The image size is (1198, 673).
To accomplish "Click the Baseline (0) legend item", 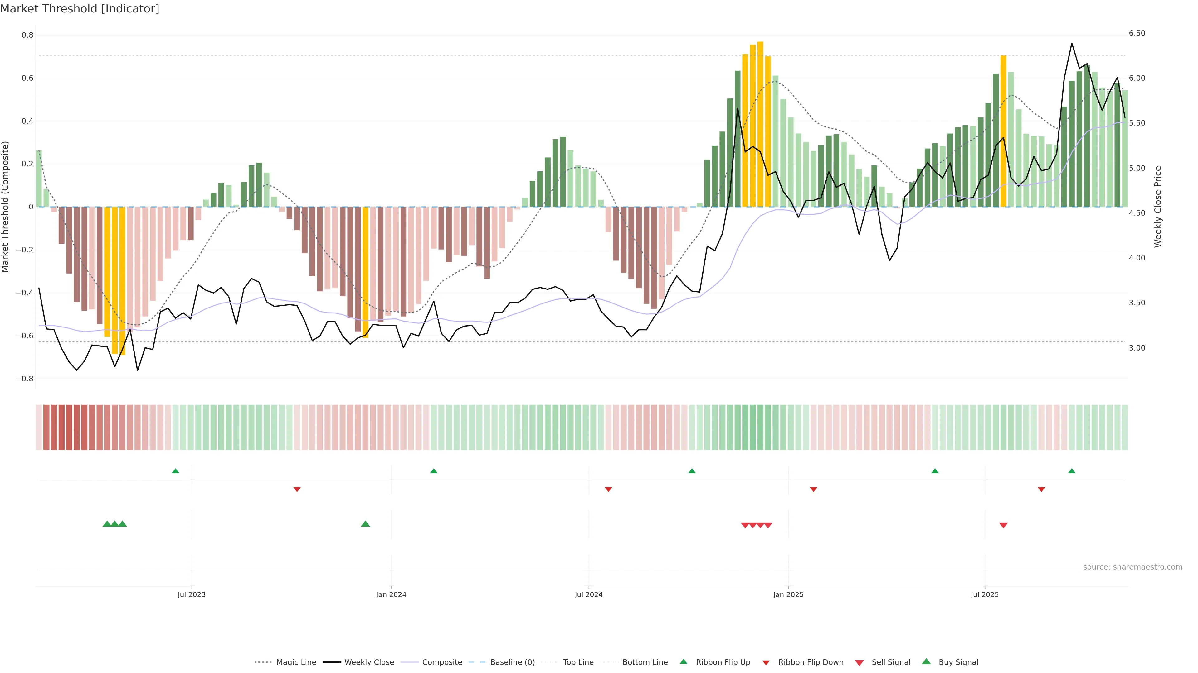I will (512, 662).
